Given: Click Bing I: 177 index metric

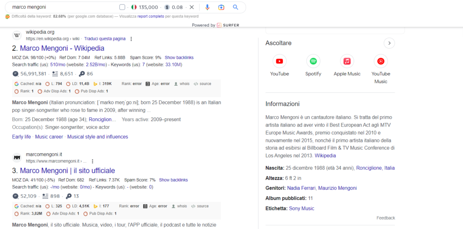Looking at the screenshot, I should pyautogui.click(x=101, y=206).
